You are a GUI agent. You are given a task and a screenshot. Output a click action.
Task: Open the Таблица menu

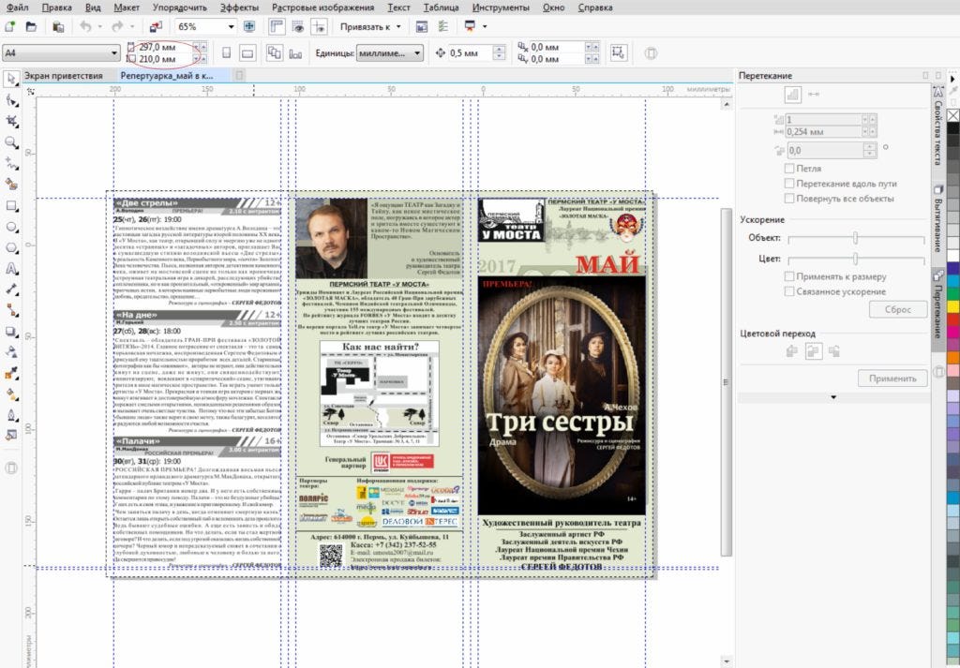pyautogui.click(x=441, y=7)
